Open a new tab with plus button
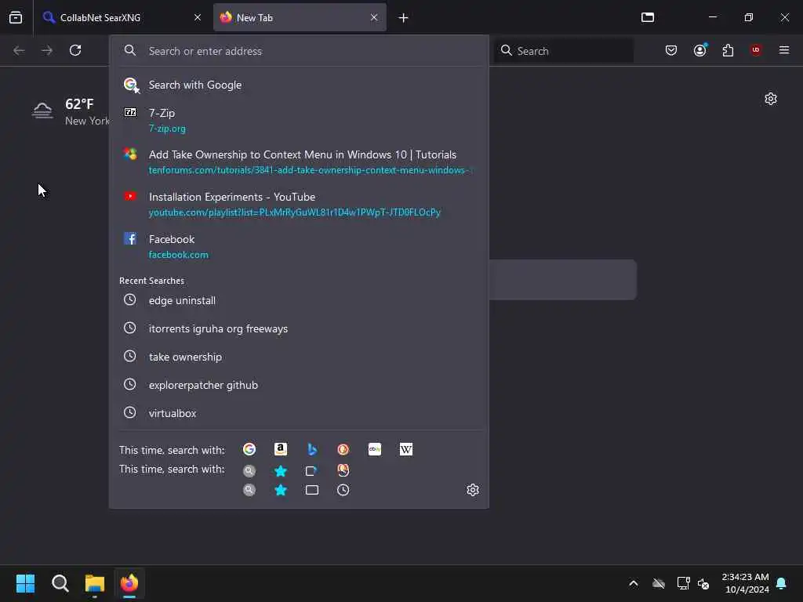803x602 pixels. click(x=403, y=18)
